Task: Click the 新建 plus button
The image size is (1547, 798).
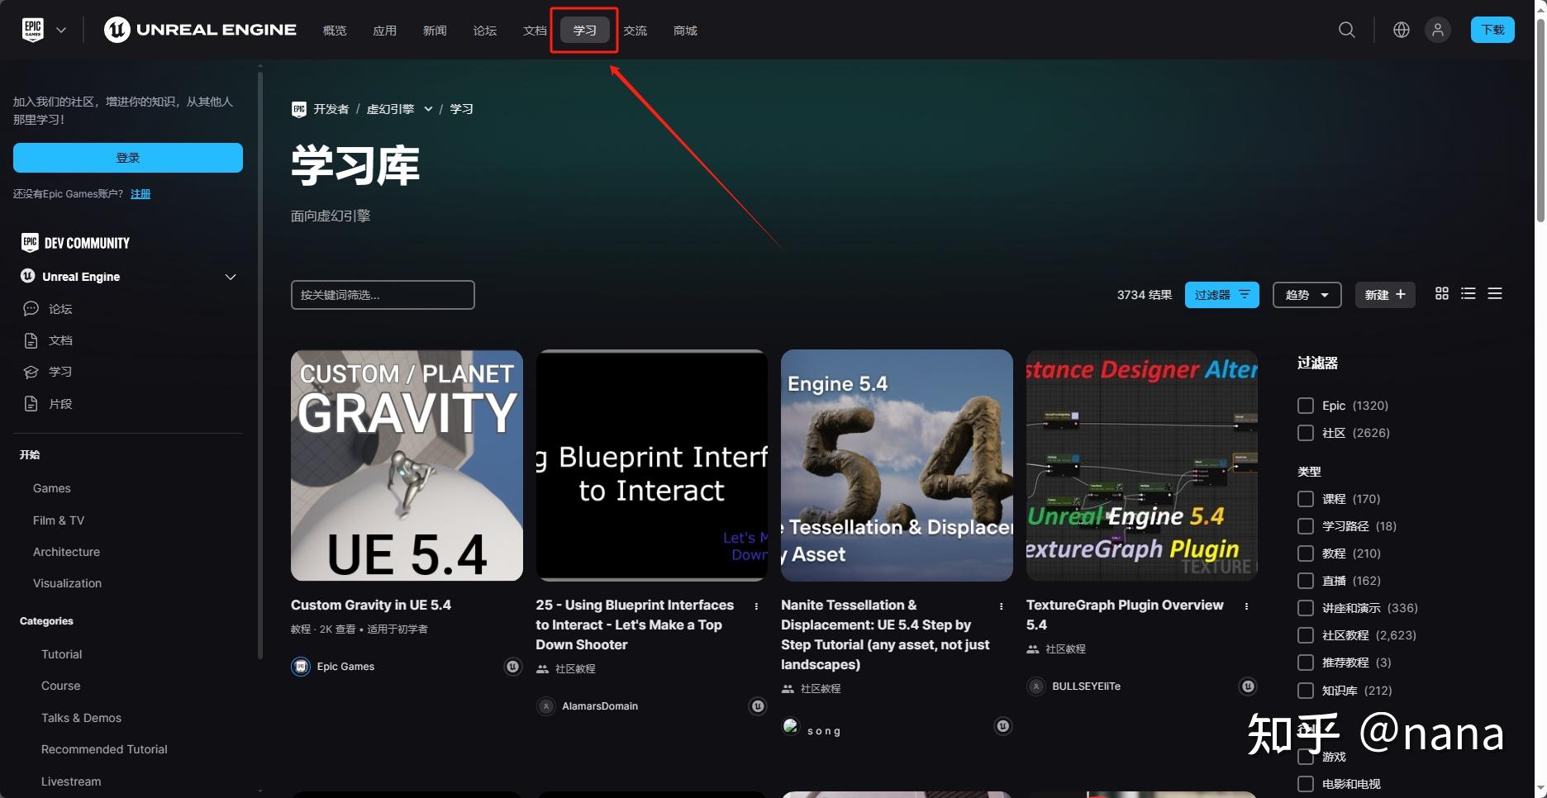Action: [x=1385, y=295]
